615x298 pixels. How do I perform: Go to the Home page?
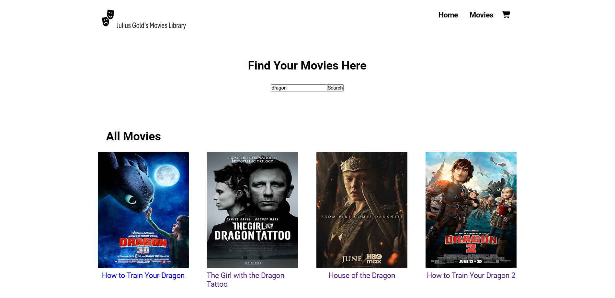click(448, 15)
